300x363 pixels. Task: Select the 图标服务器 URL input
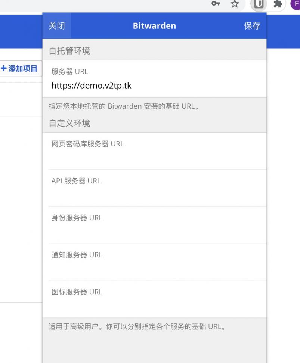click(154, 304)
